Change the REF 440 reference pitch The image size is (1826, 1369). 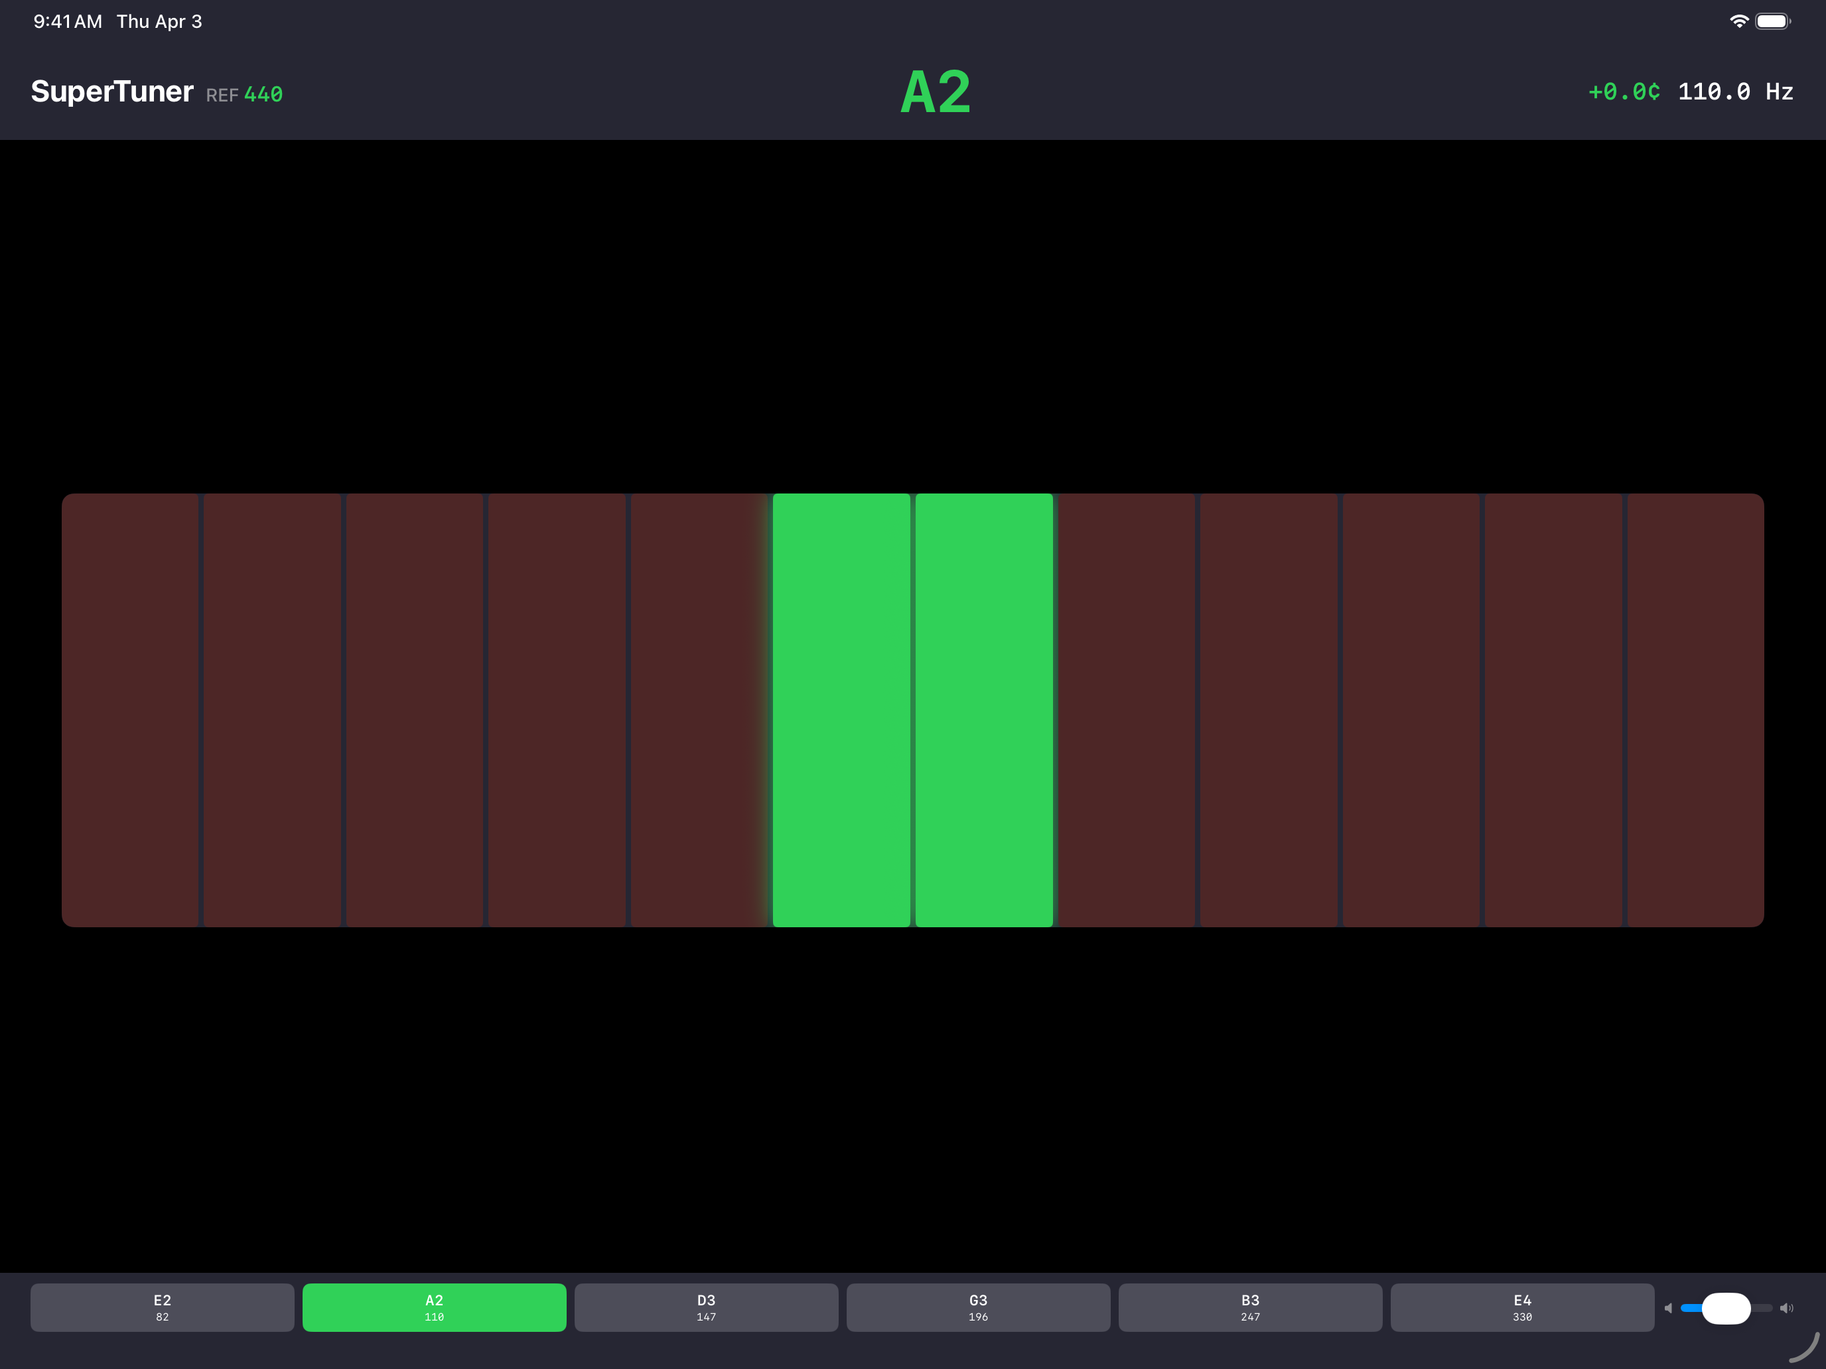coord(244,95)
